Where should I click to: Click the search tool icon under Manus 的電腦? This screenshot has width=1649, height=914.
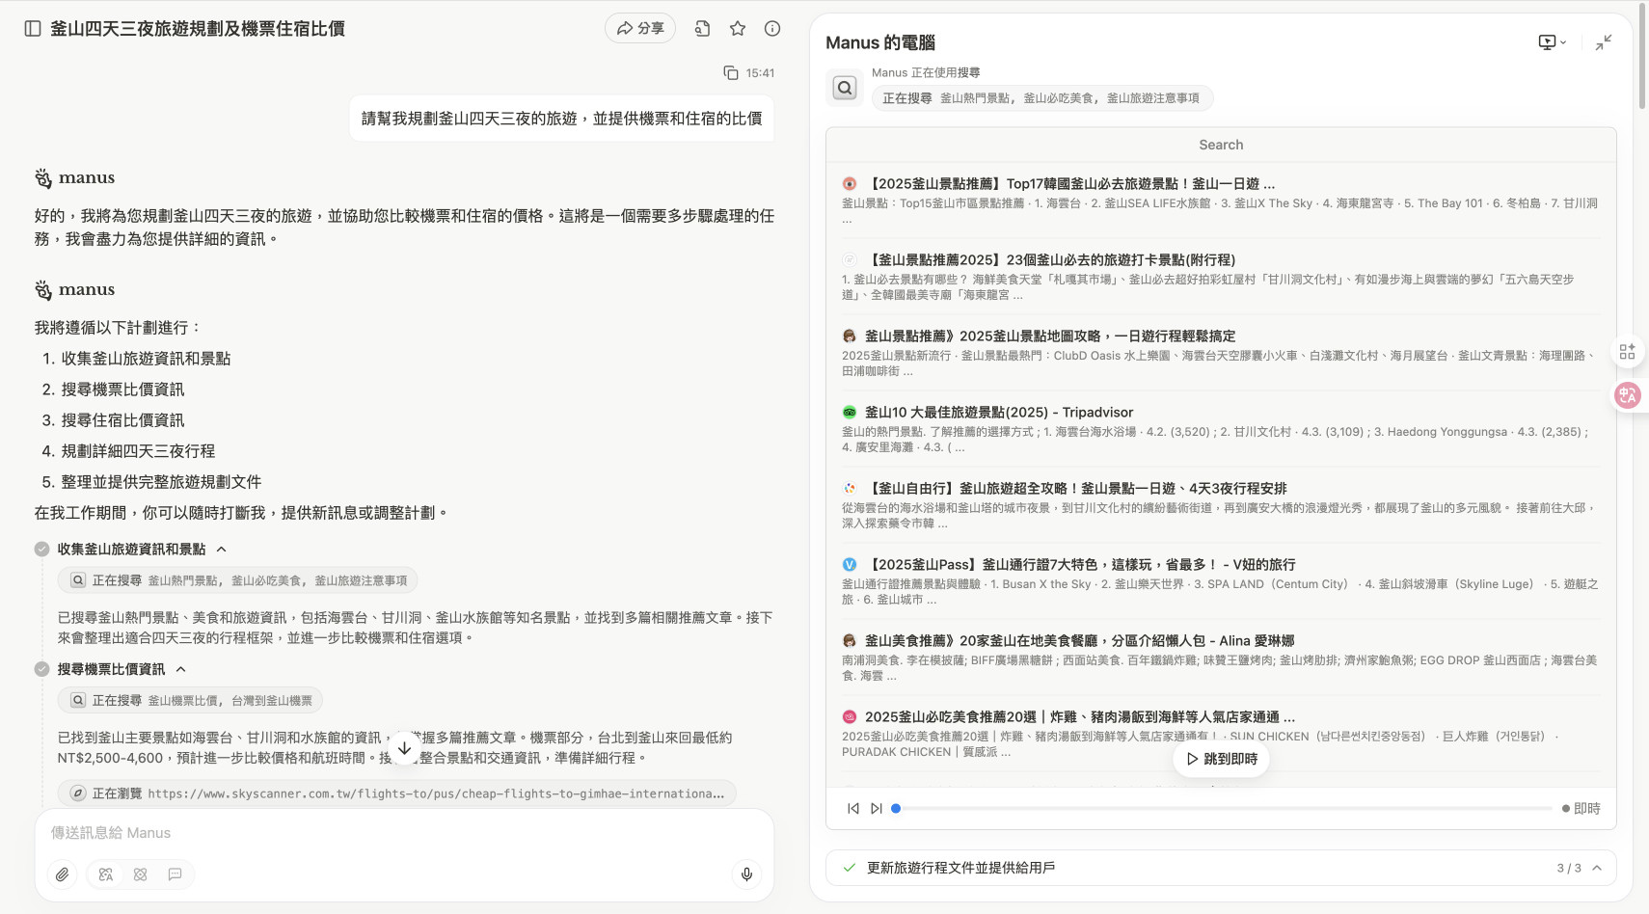pos(845,88)
